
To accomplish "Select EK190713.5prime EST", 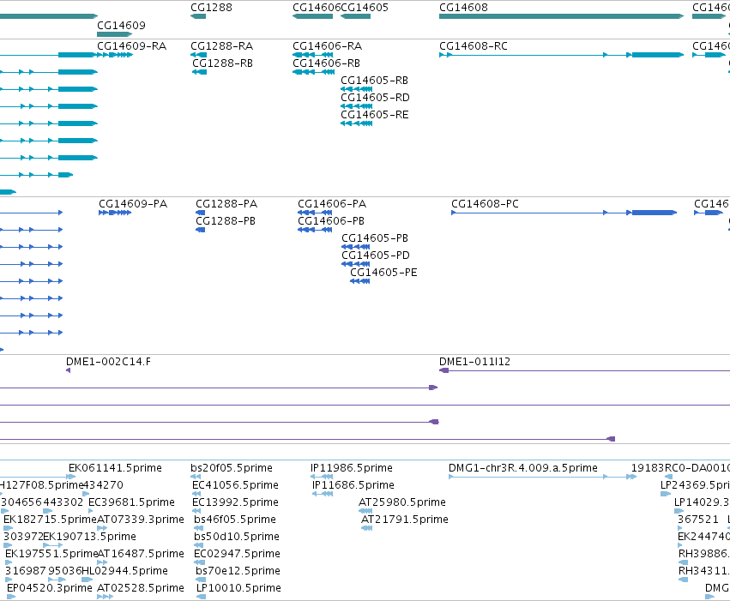I will tap(52, 545).
